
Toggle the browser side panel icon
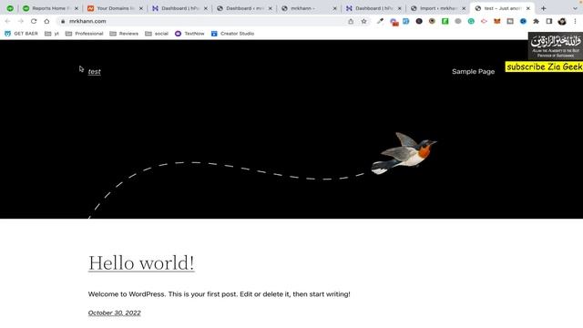[548, 21]
